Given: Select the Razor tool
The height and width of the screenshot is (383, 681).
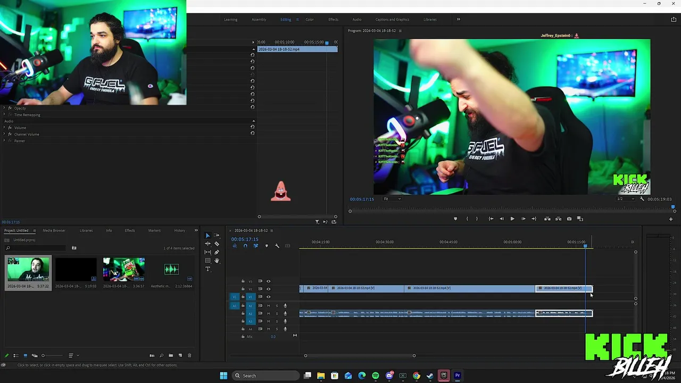Looking at the screenshot, I should [x=217, y=244].
